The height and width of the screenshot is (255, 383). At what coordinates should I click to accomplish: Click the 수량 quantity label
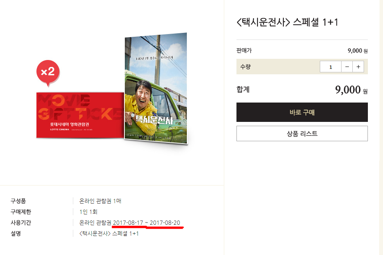[245, 67]
